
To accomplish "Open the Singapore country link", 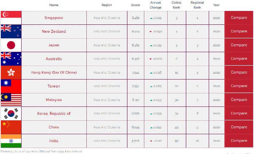I will 54,18.
